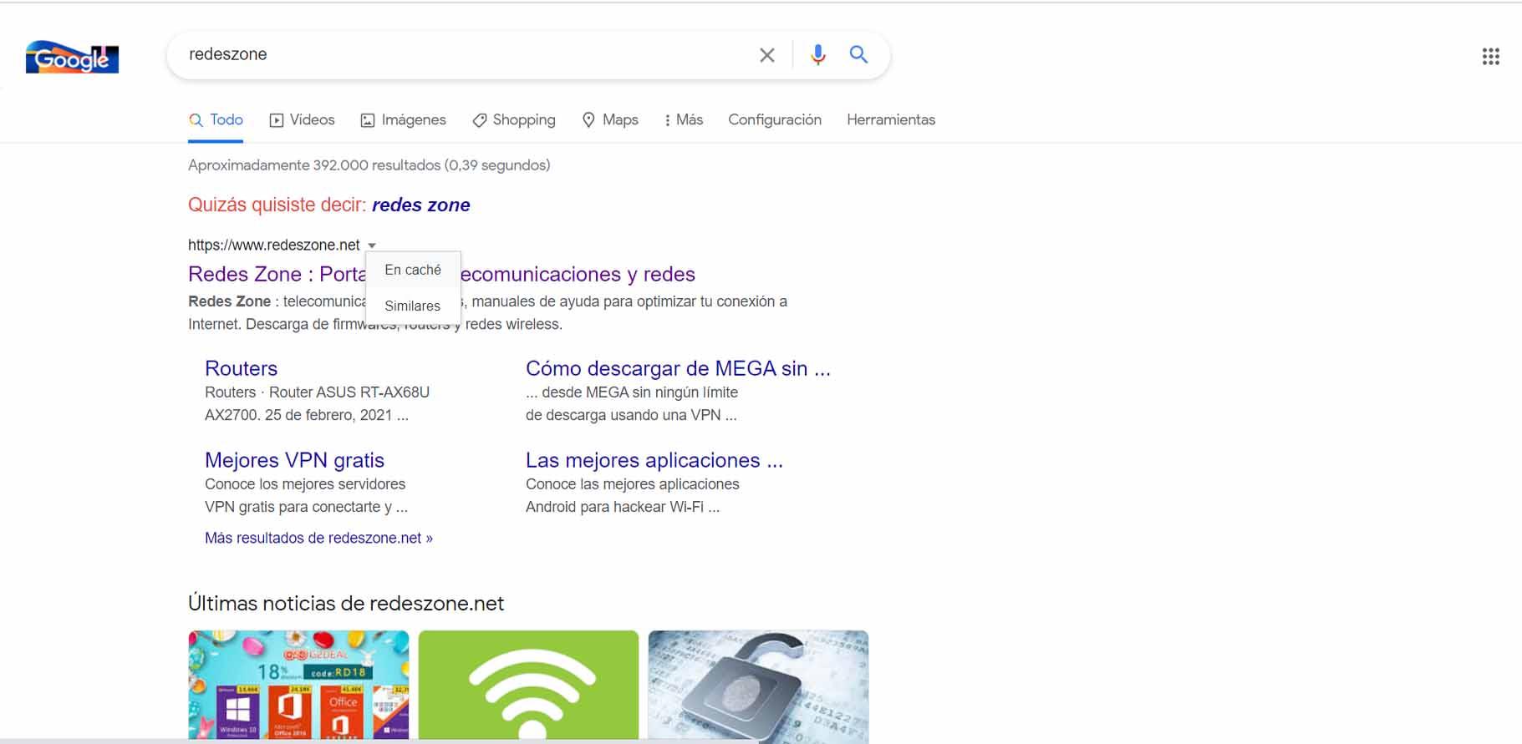1522x744 pixels.
Task: Expand the Más menu
Action: (684, 120)
